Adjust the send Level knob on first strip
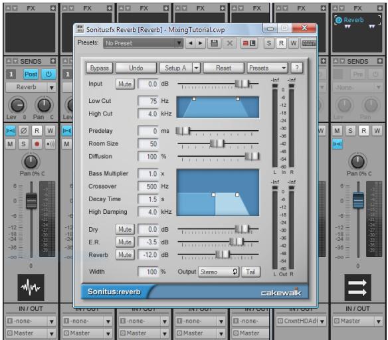The image size is (388, 340). tap(17, 105)
